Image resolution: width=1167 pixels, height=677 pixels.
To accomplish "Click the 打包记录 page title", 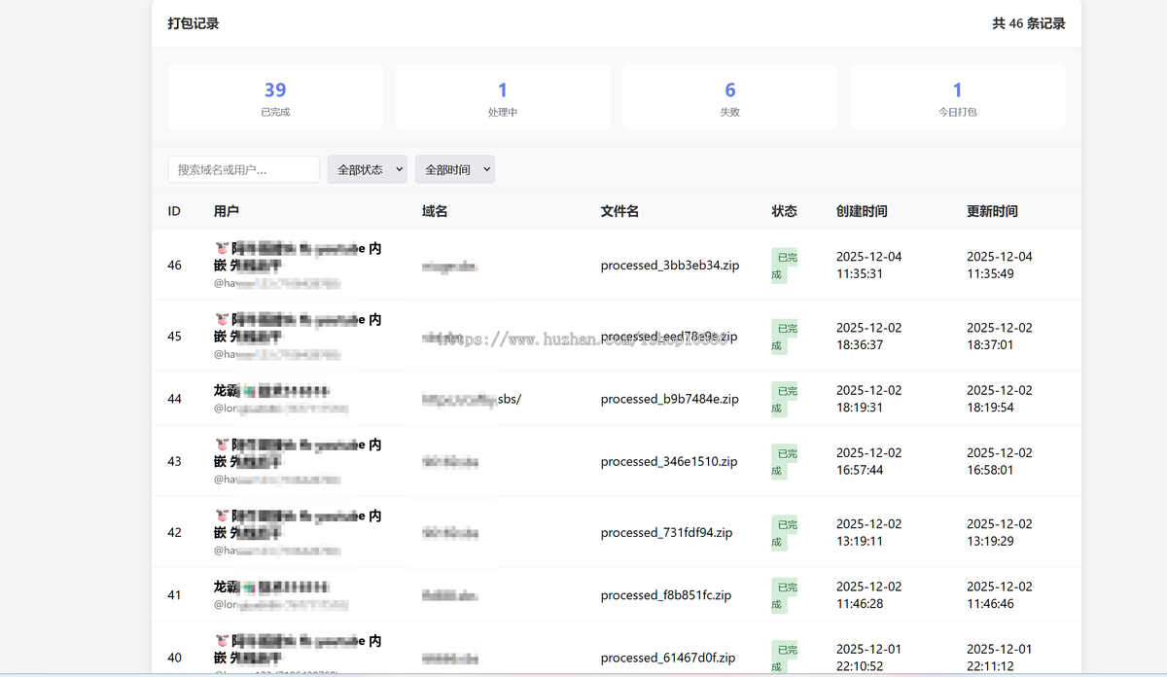I will 194,22.
